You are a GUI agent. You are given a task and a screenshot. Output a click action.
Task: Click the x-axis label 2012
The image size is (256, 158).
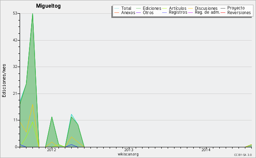coord(52,149)
